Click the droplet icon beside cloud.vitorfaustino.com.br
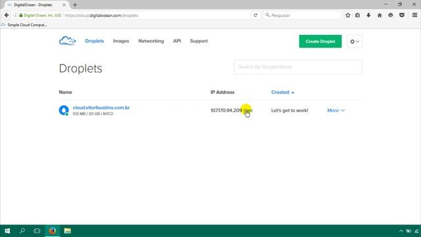 [64, 110]
